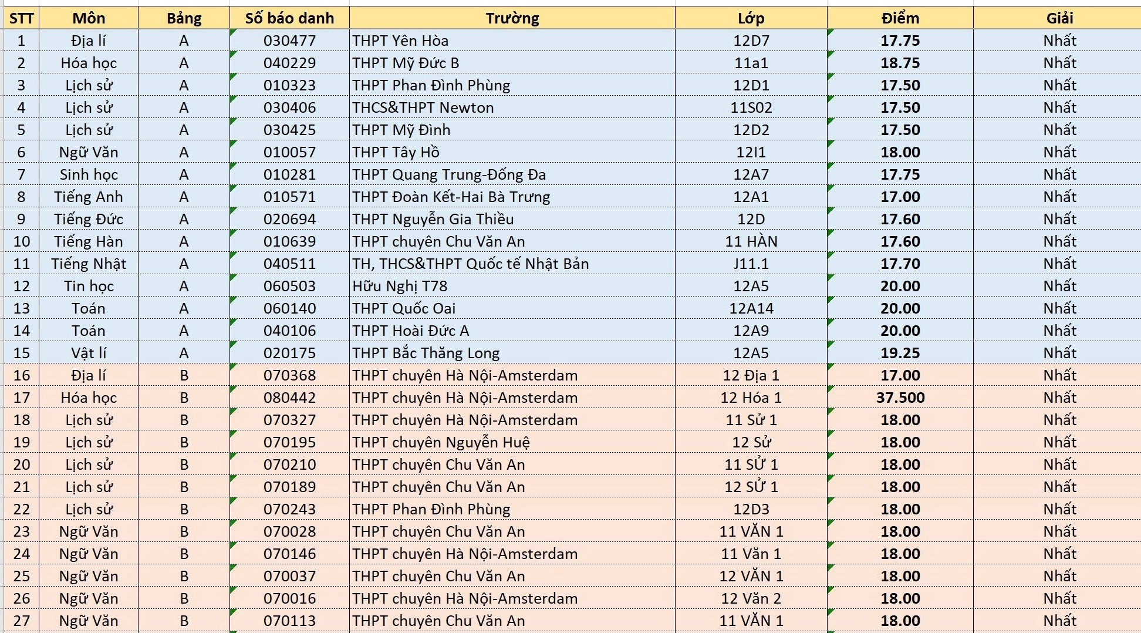The width and height of the screenshot is (1141, 633).
Task: Click the Giải header cell
Action: point(1059,18)
